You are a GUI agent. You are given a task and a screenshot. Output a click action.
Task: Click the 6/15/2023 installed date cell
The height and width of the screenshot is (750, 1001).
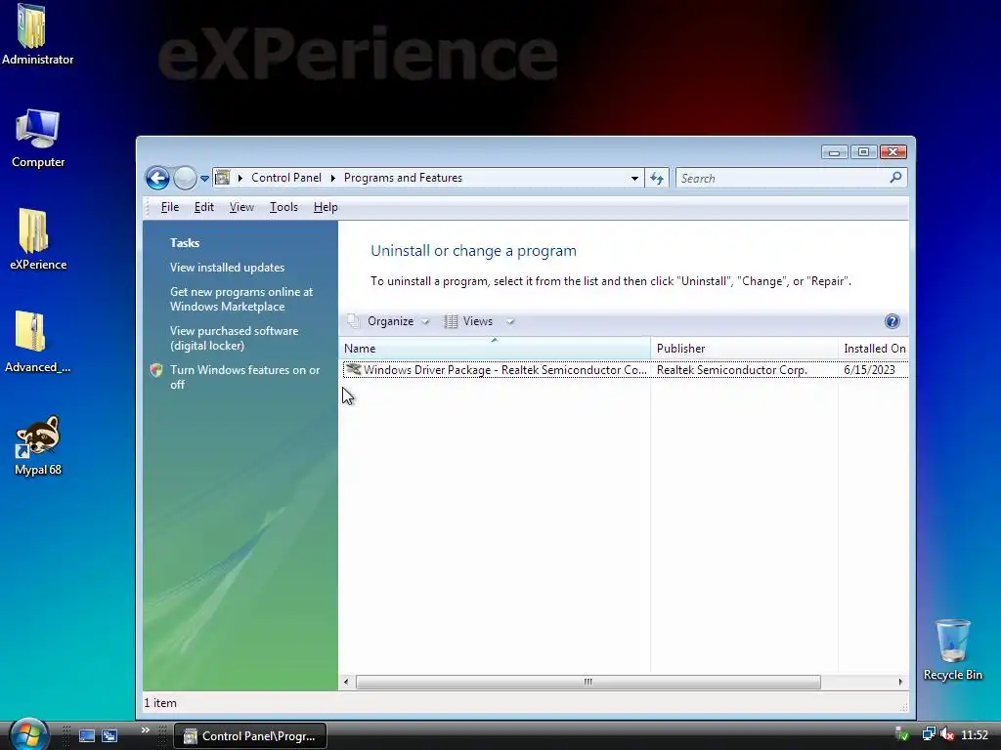pos(869,370)
